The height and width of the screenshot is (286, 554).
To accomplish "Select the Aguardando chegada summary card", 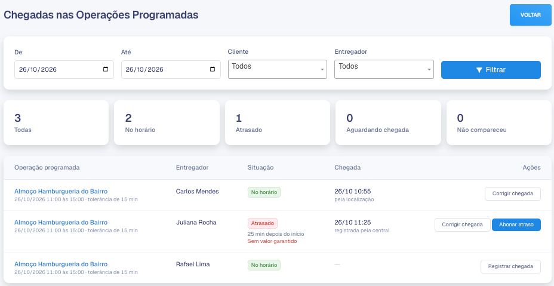I will pyautogui.click(x=388, y=122).
